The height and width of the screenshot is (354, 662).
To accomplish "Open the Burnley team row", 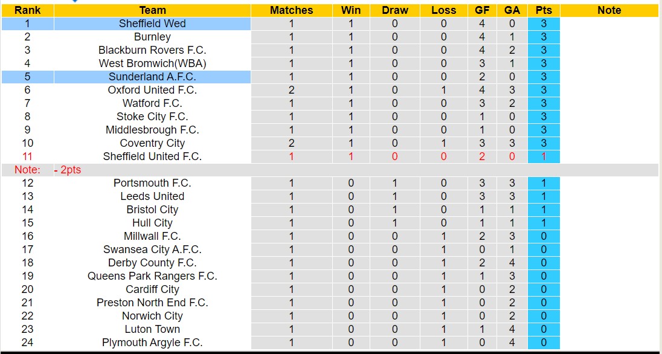I will tap(152, 37).
